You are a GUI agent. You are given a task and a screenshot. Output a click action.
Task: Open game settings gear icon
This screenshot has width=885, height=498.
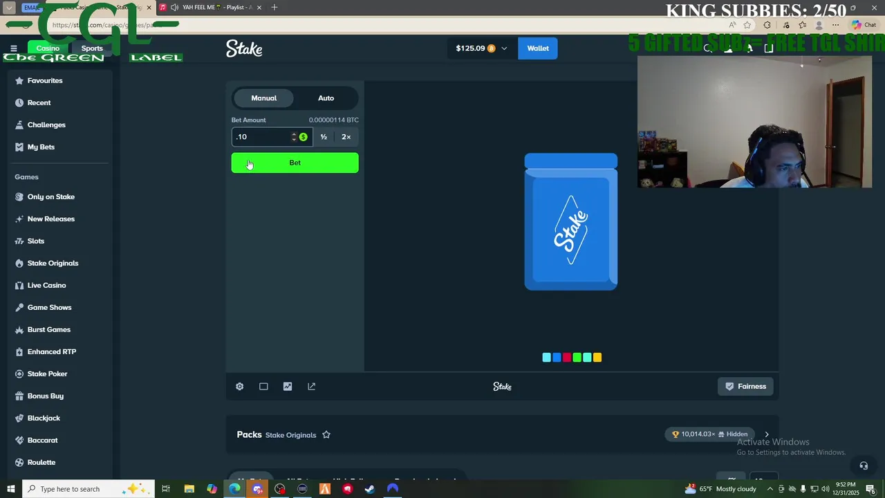pos(239,387)
